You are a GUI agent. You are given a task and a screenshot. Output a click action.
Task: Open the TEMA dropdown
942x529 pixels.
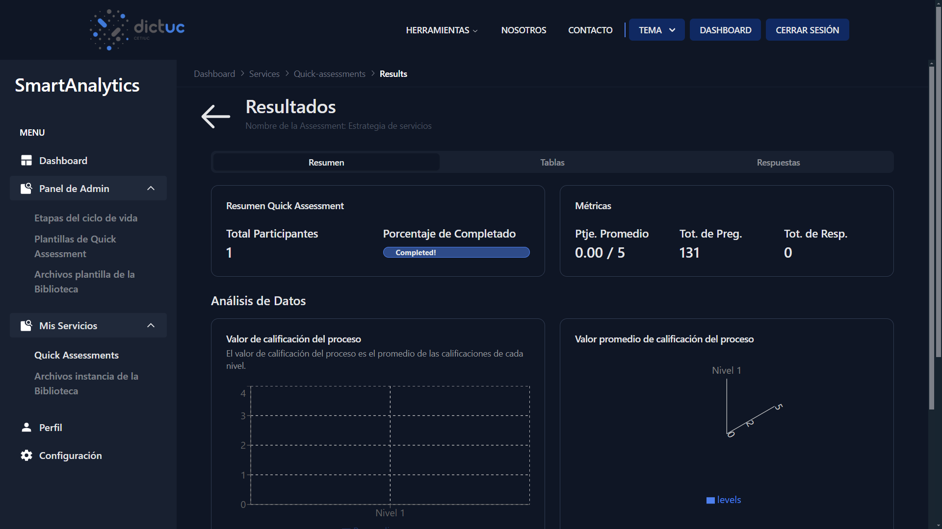point(656,29)
